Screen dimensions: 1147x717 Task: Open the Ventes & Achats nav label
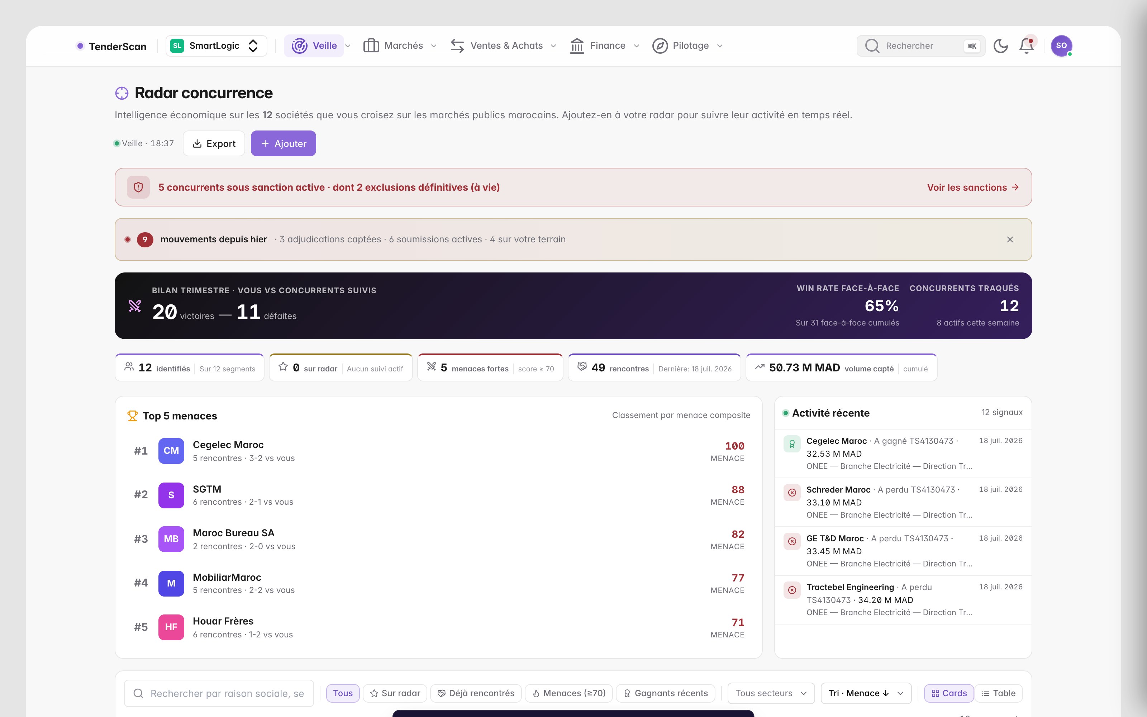point(506,46)
